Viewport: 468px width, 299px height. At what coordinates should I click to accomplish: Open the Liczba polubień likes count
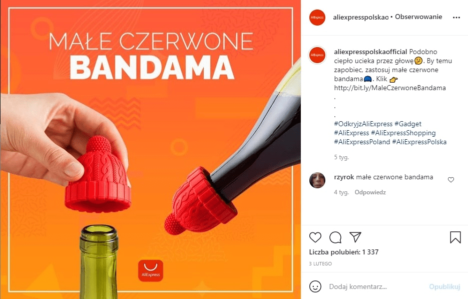pos(344,252)
